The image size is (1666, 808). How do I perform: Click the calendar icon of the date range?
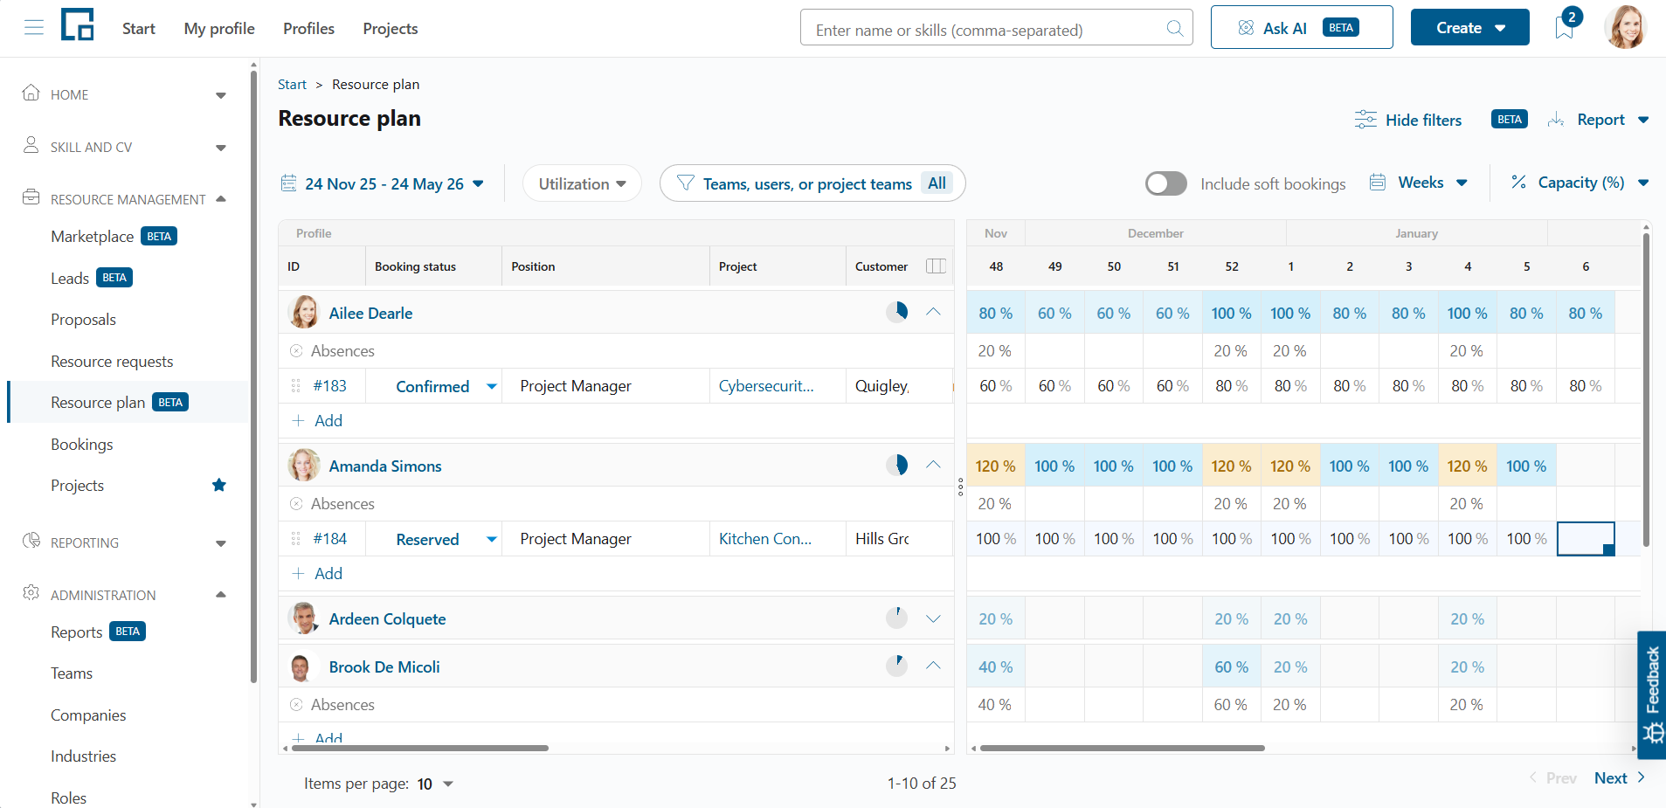coord(288,183)
